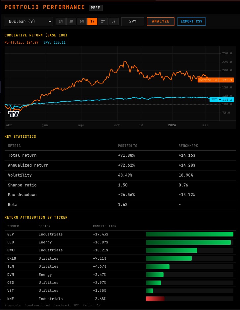Image resolution: width=240 pixels, height=310 pixels.
Task: Click the CEG ticker row
Action: 120,283
